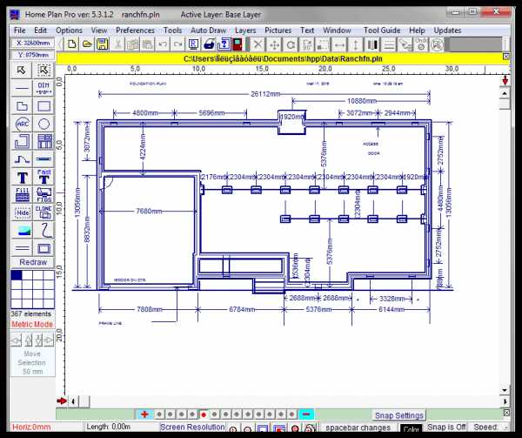Click the vertical scrollbar down arrow
The image size is (522, 438).
click(505, 389)
